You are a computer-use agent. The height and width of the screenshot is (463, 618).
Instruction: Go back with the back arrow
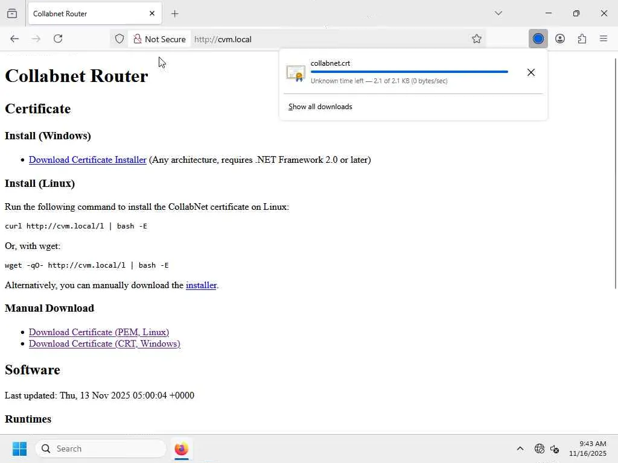[14, 39]
